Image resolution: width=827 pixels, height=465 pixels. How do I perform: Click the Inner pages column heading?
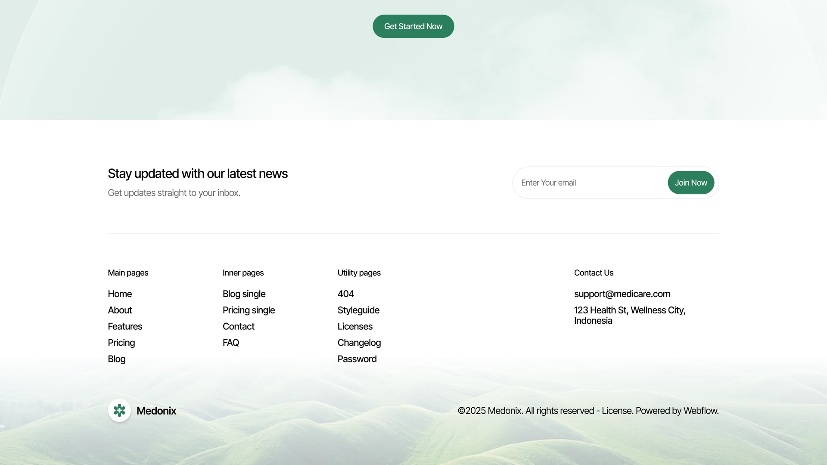(x=243, y=273)
